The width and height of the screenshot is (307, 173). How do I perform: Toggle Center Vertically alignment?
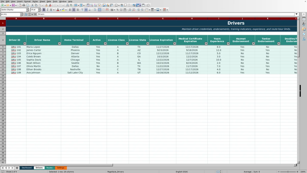pyautogui.click(x=86, y=10)
